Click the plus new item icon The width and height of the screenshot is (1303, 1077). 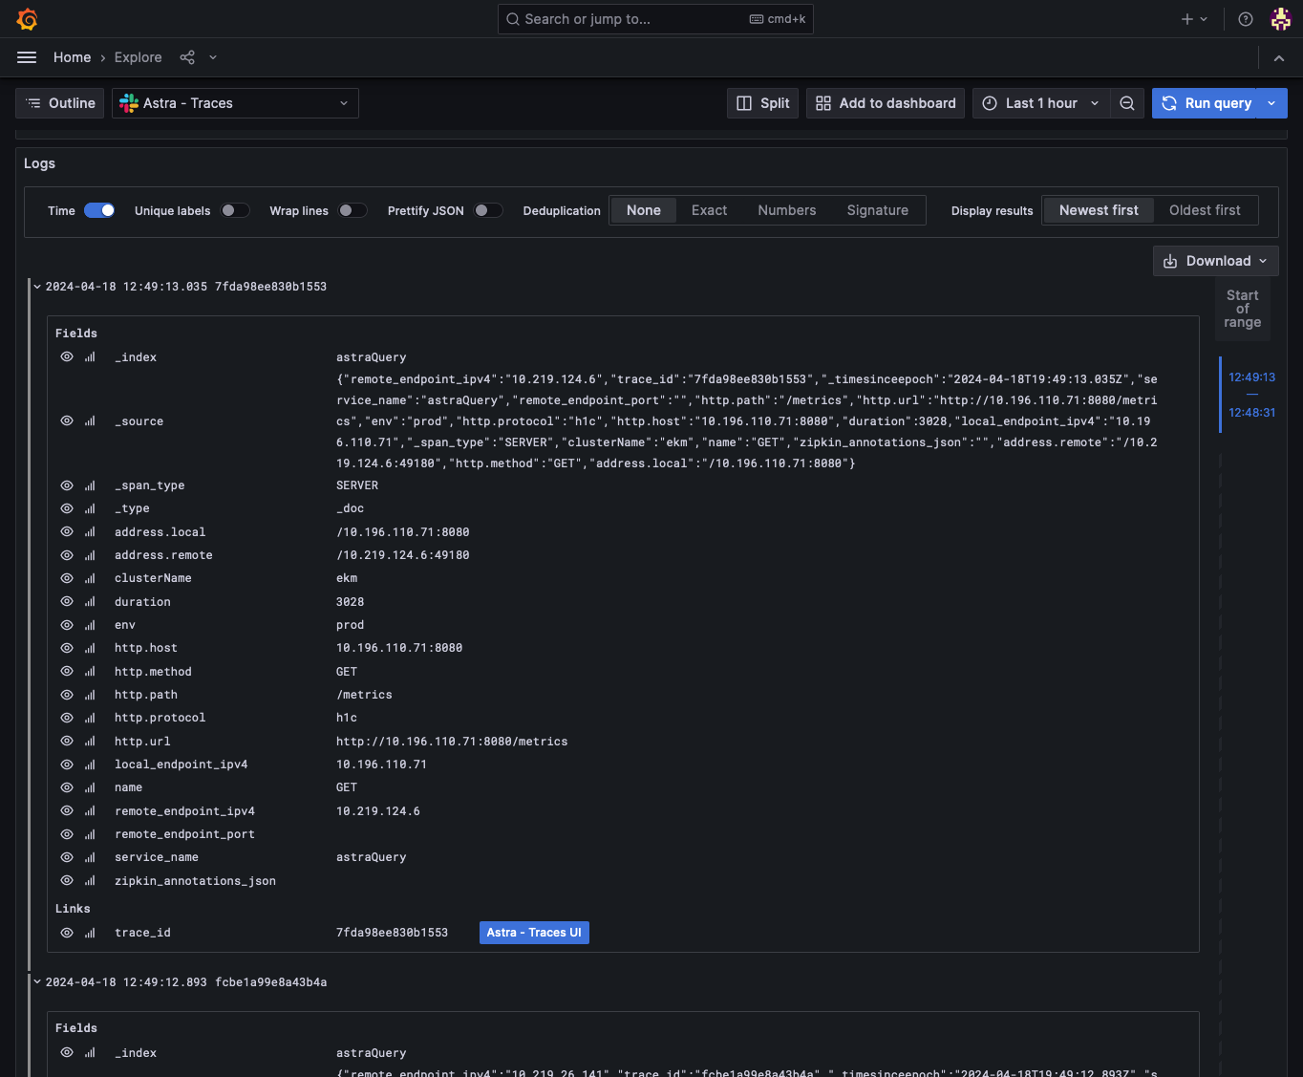pos(1187,19)
